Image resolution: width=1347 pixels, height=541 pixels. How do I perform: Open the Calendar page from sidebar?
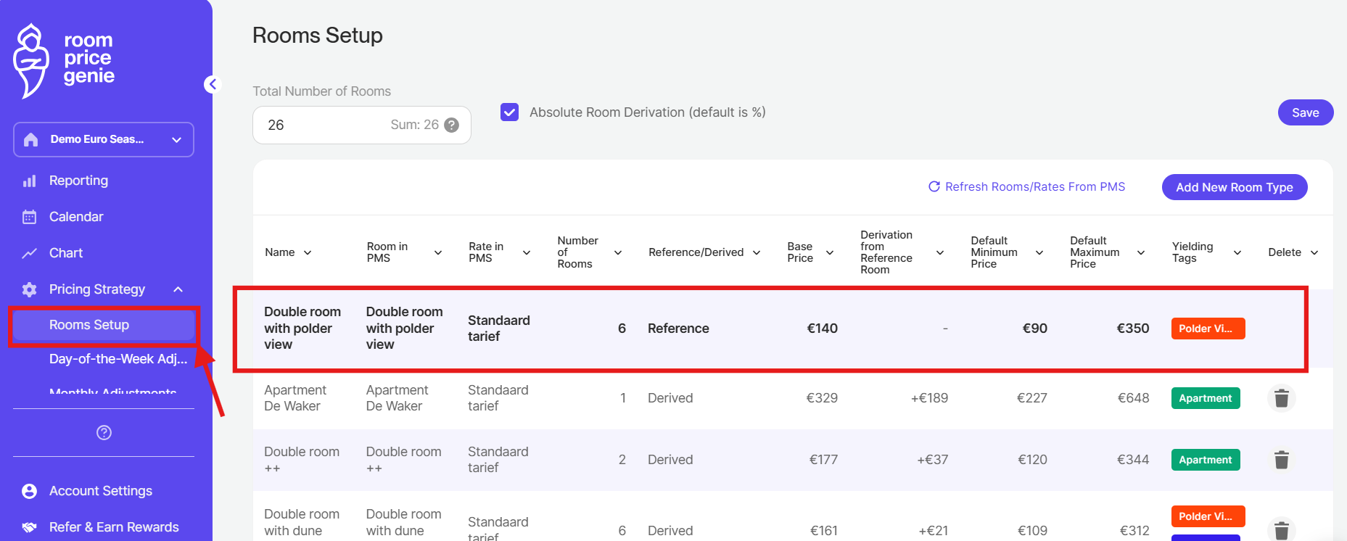click(75, 217)
